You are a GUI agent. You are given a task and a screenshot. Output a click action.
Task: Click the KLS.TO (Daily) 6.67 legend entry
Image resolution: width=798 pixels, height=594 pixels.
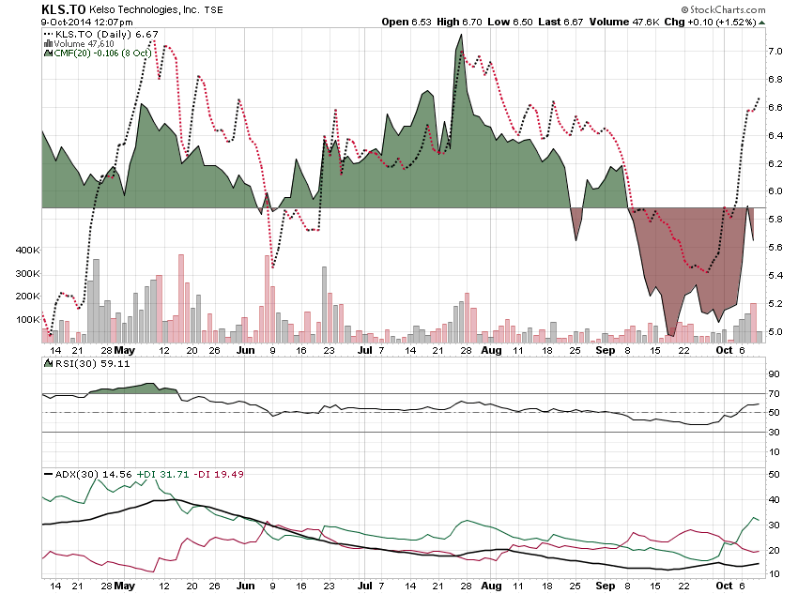click(106, 34)
